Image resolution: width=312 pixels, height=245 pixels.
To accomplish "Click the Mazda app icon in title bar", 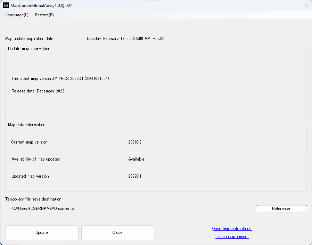I will (6, 6).
